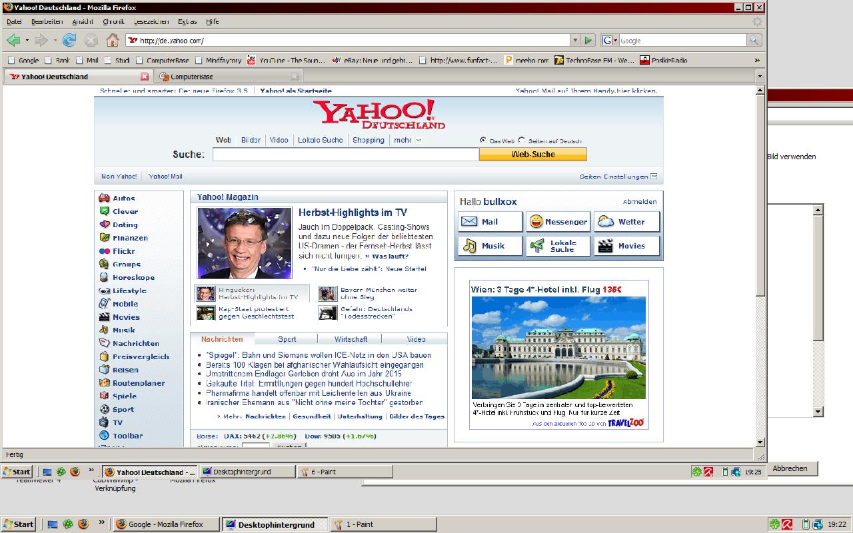Open the list all tabs dropdown arrow
The width and height of the screenshot is (853, 533).
click(759, 77)
